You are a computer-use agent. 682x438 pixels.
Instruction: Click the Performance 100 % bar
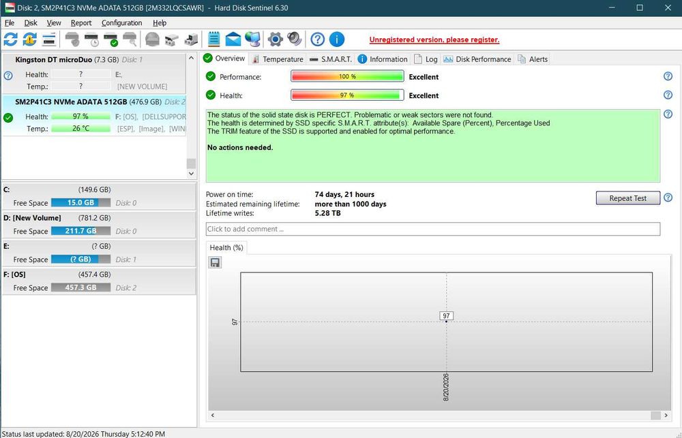(347, 76)
